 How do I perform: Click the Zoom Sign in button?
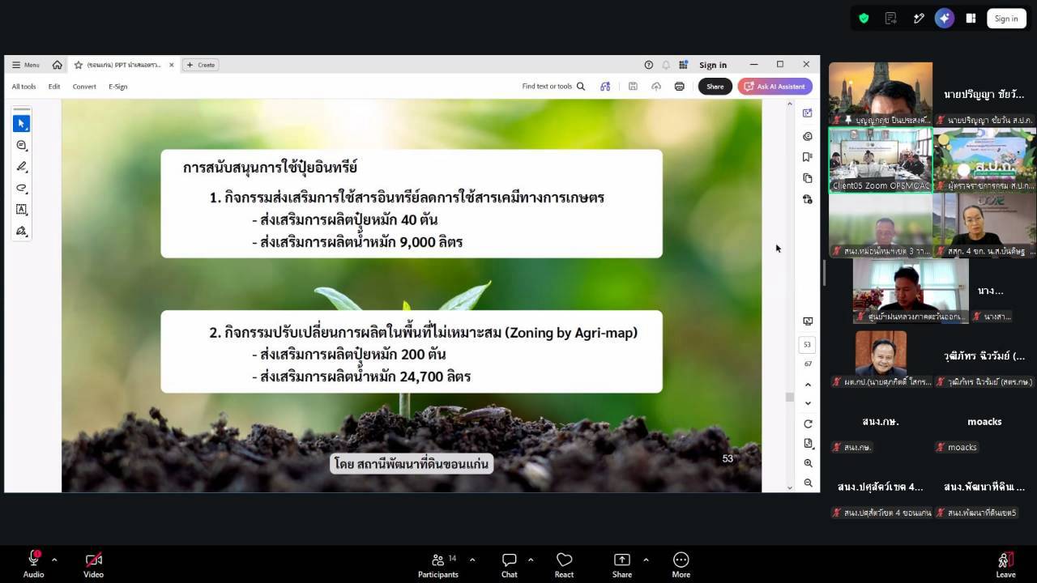pyautogui.click(x=1006, y=18)
